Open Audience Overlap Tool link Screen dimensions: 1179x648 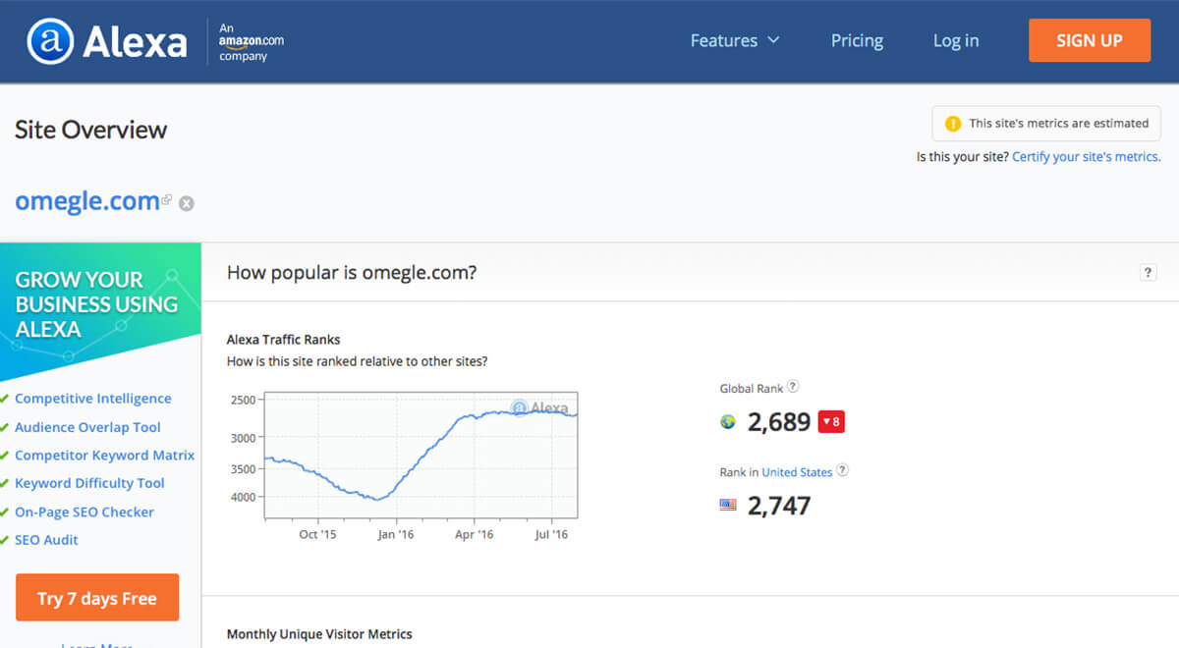pyautogui.click(x=87, y=427)
